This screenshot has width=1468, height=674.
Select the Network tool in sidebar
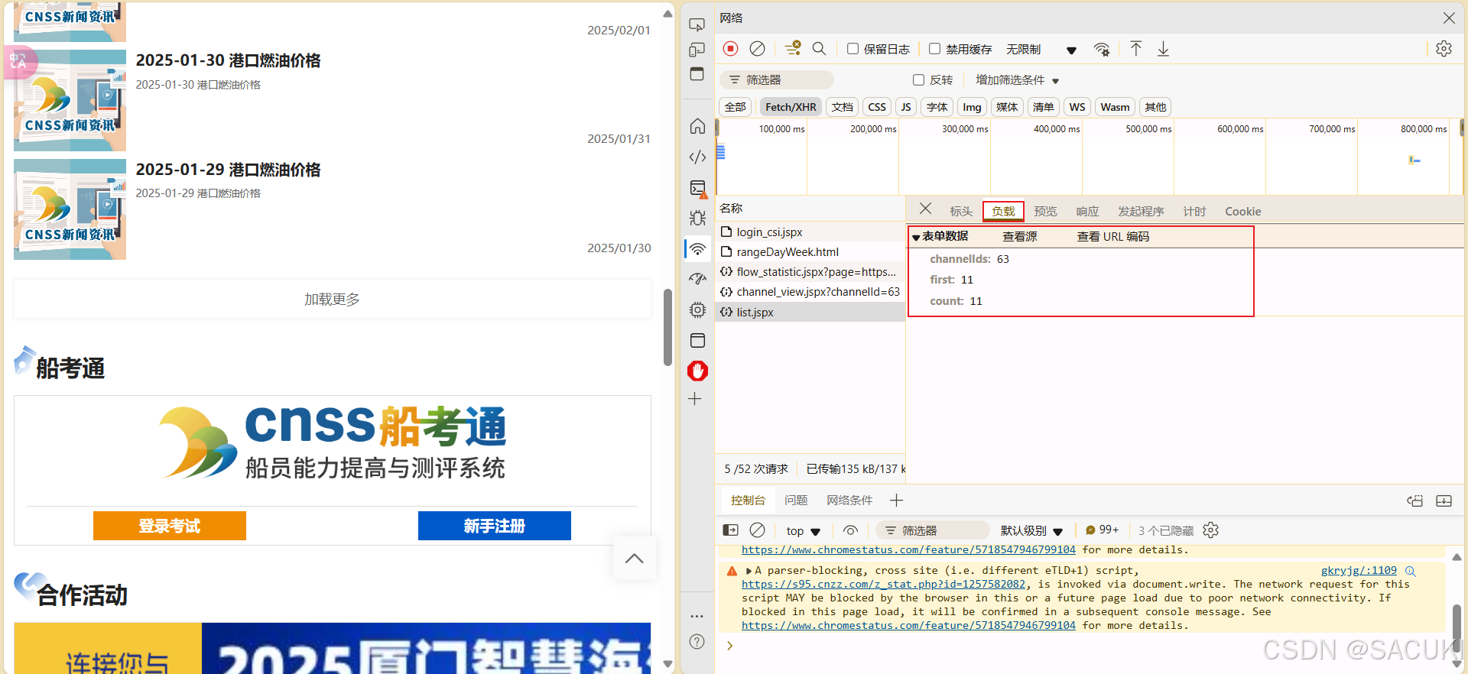pyautogui.click(x=697, y=249)
